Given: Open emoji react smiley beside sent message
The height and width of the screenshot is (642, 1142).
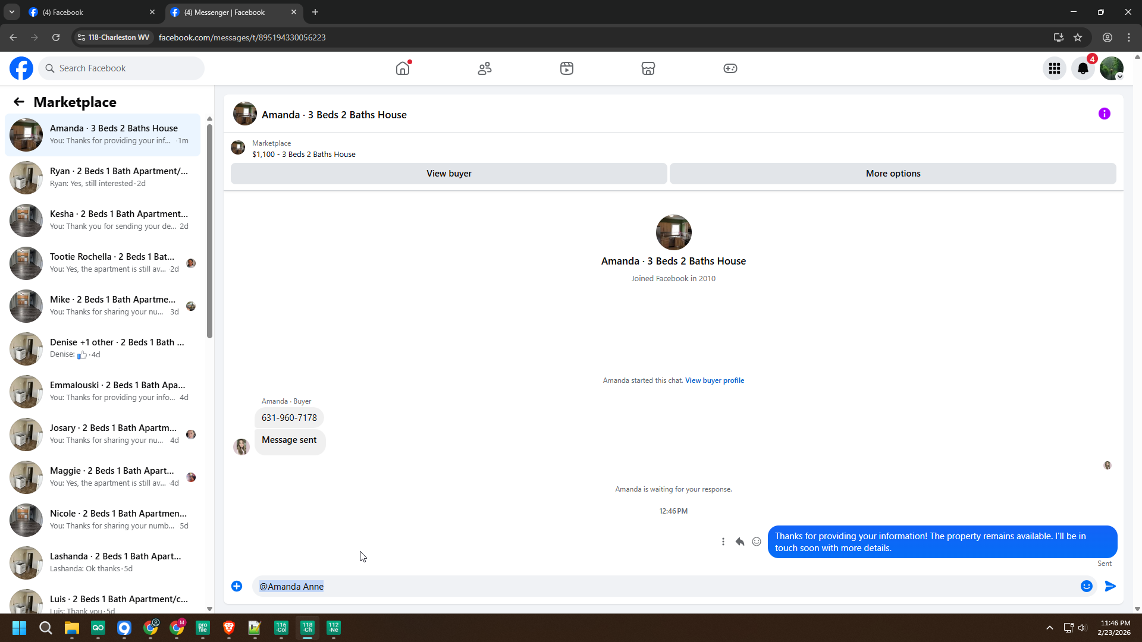Looking at the screenshot, I should point(757,542).
